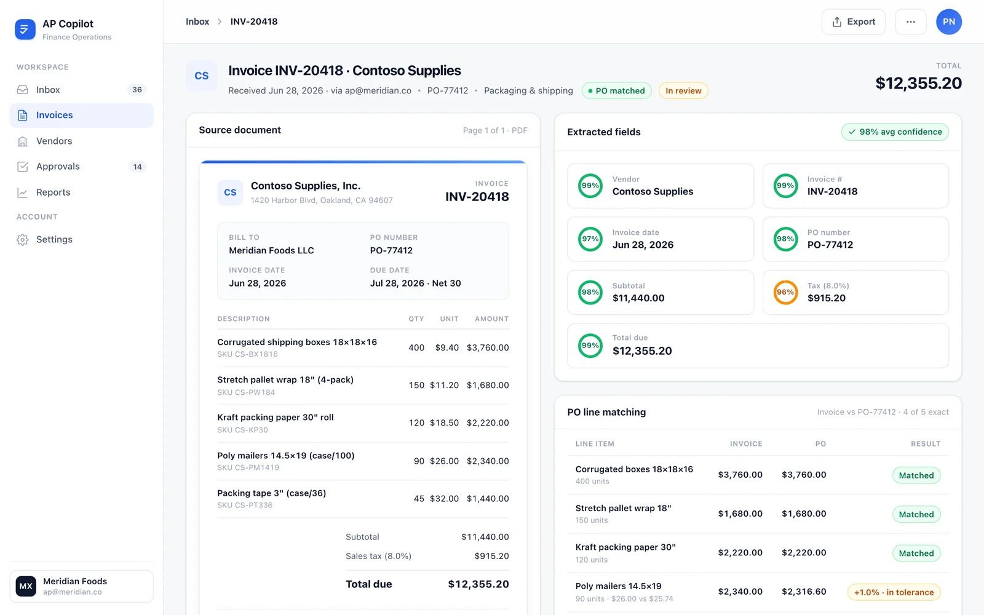This screenshot has height=615, width=984.
Task: Open Approvals in the sidebar
Action: pyautogui.click(x=81, y=167)
